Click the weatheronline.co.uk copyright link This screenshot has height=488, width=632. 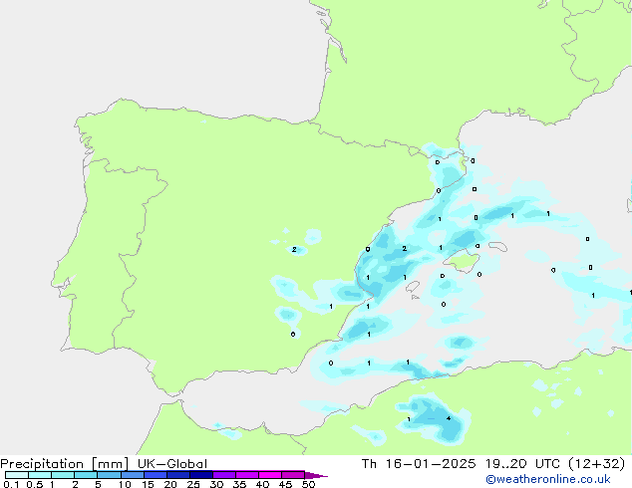click(x=548, y=479)
